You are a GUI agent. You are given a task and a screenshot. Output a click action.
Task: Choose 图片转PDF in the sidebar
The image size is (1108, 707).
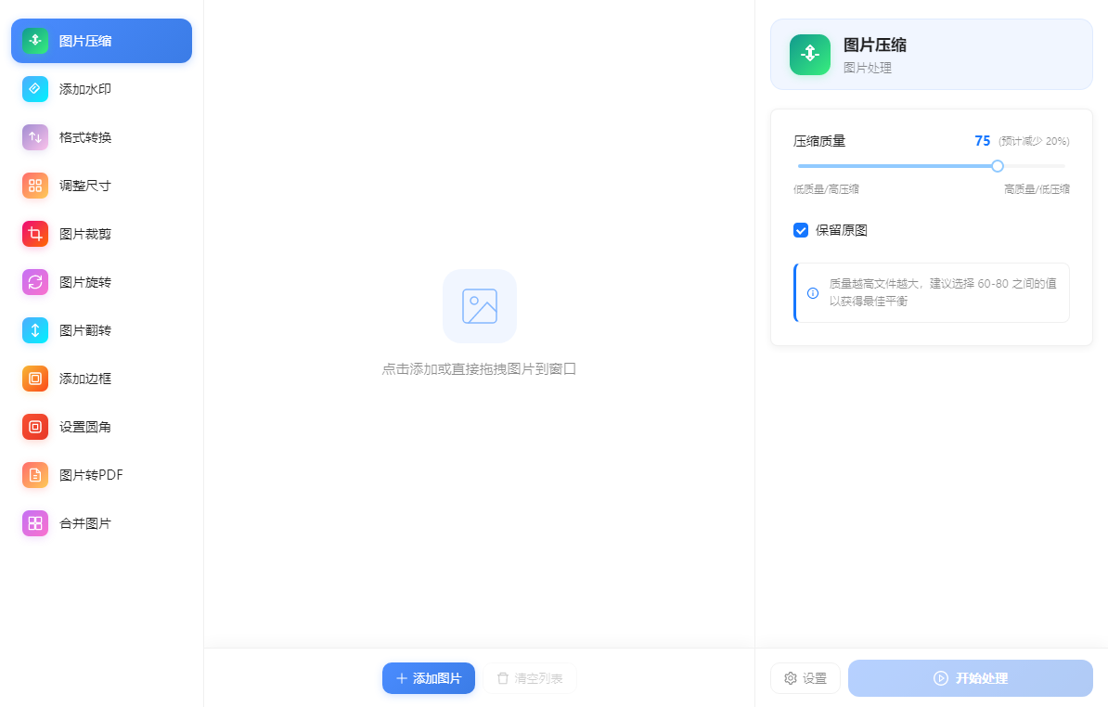pos(102,475)
